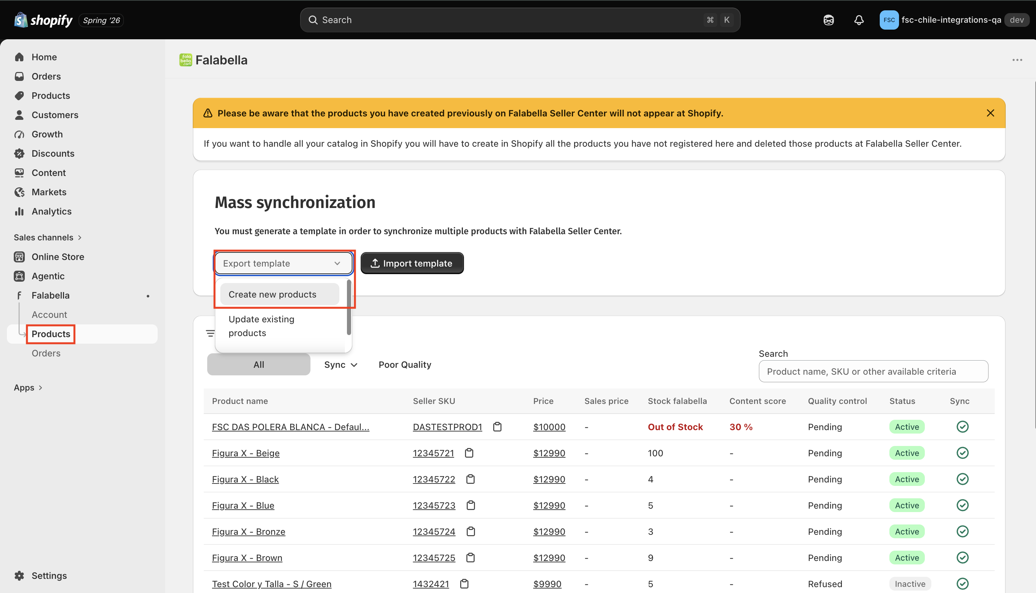Click the product search input field
Screen dimensions: 1036x593
[x=873, y=371]
